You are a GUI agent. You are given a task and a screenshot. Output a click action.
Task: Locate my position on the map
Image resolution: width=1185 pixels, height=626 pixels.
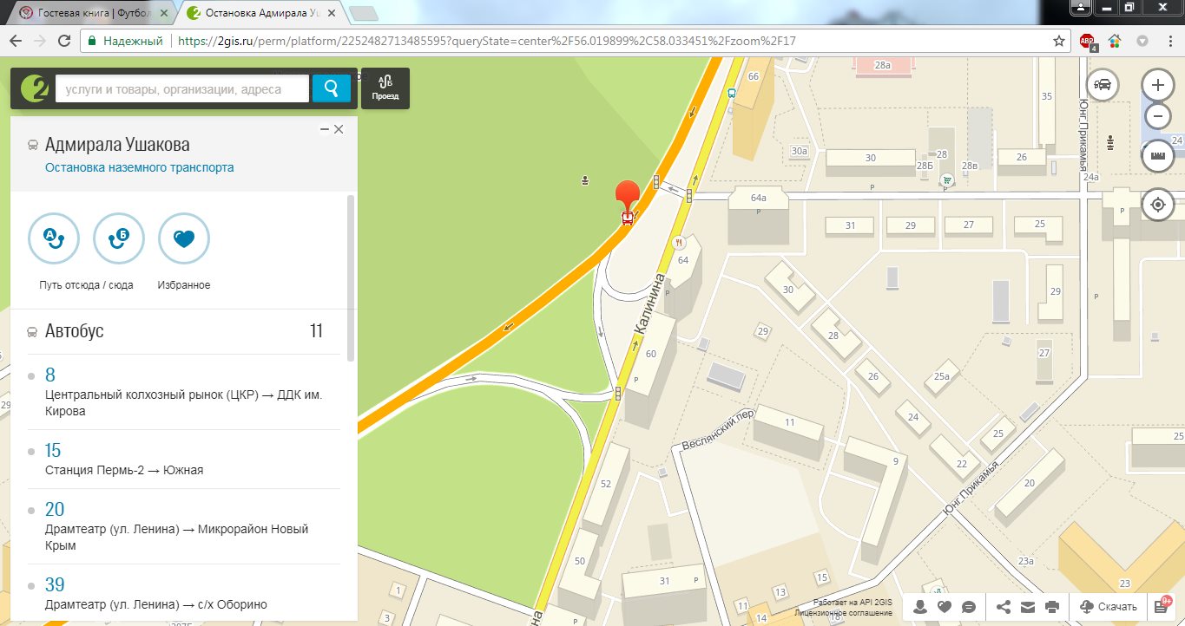[x=1157, y=205]
